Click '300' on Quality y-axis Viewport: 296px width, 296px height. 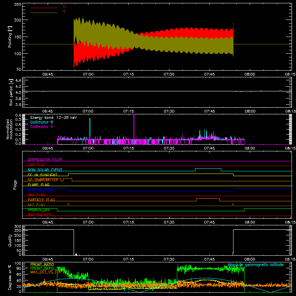click(18, 226)
